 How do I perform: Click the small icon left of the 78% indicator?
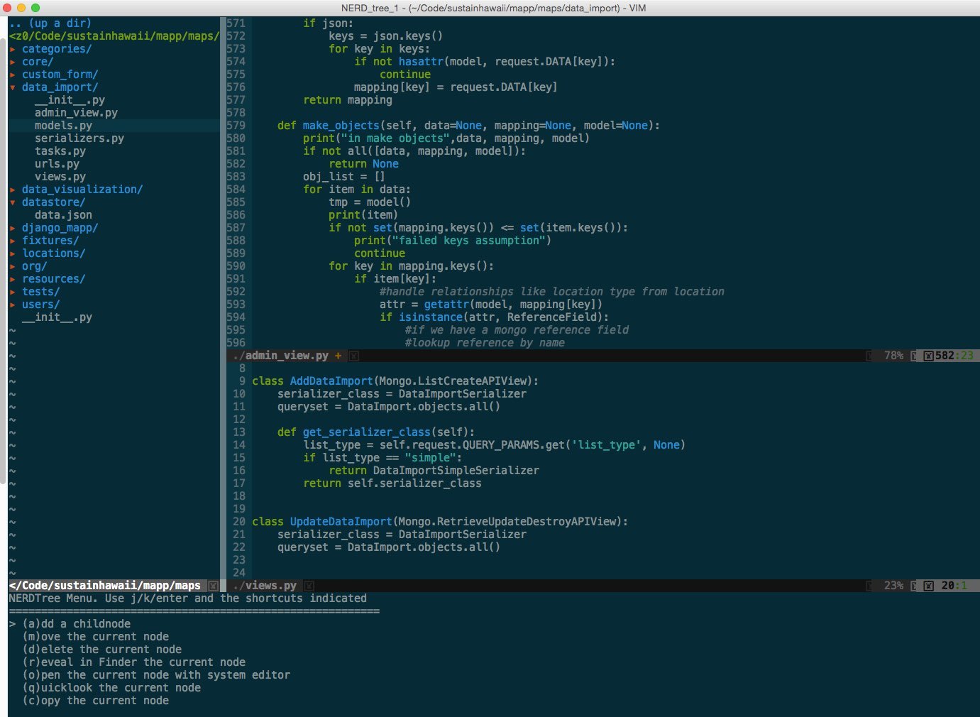pyautogui.click(x=868, y=356)
